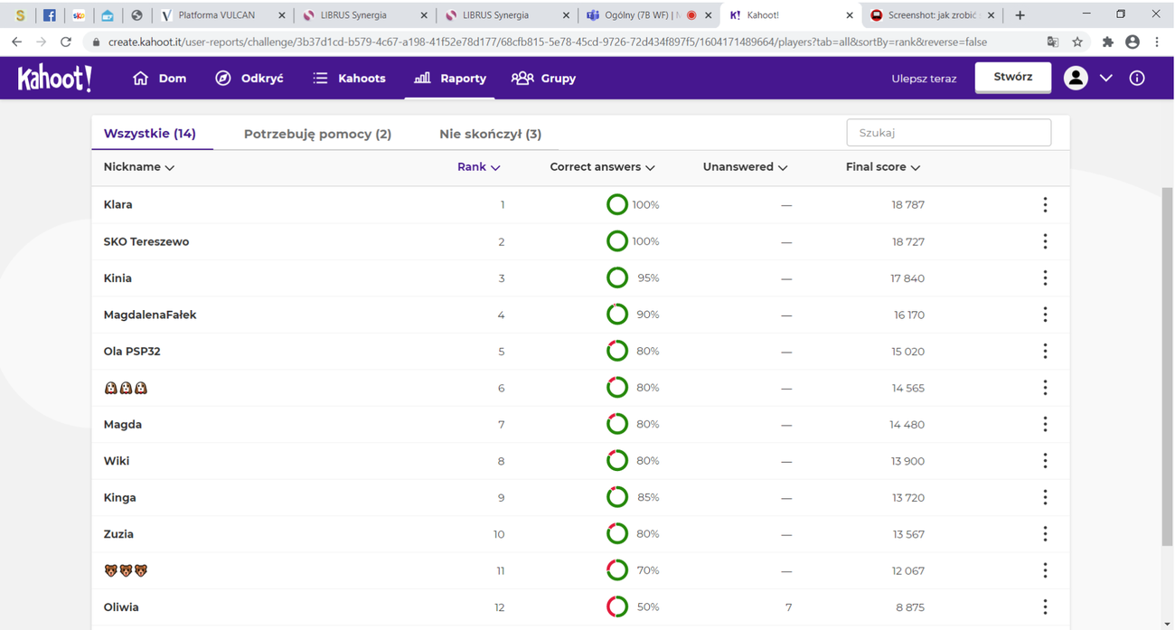Select player SKO Tereszewo
The height and width of the screenshot is (630, 1175).
146,241
